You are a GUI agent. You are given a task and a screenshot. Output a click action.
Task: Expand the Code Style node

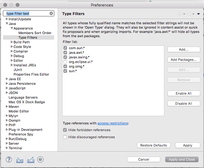12,47
